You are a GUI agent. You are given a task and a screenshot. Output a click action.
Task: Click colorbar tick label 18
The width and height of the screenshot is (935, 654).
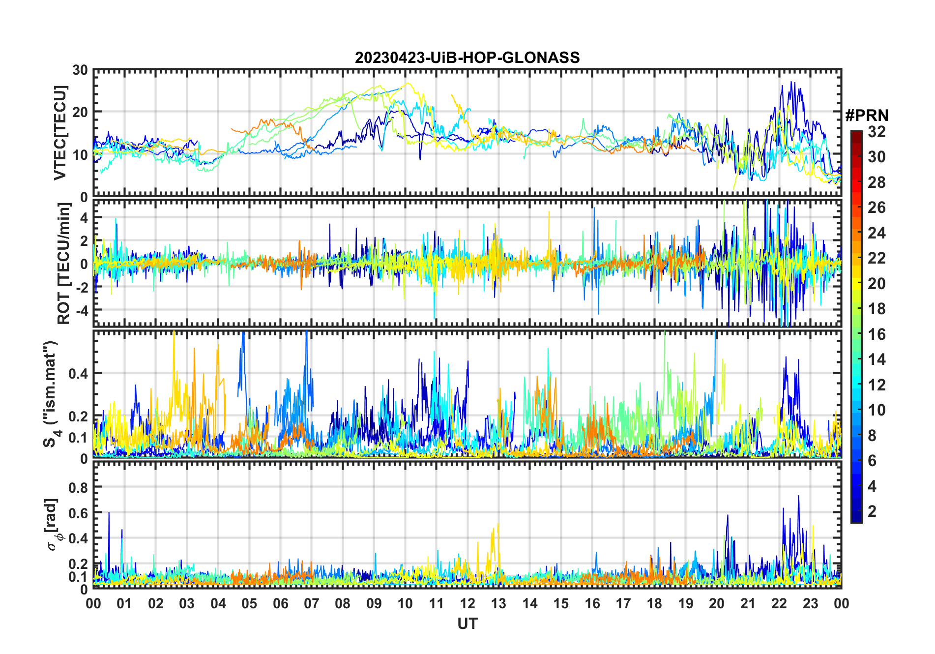pos(877,309)
